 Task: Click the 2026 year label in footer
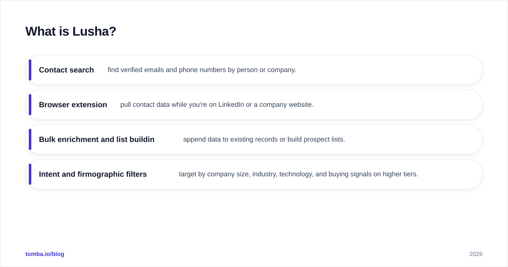476,254
